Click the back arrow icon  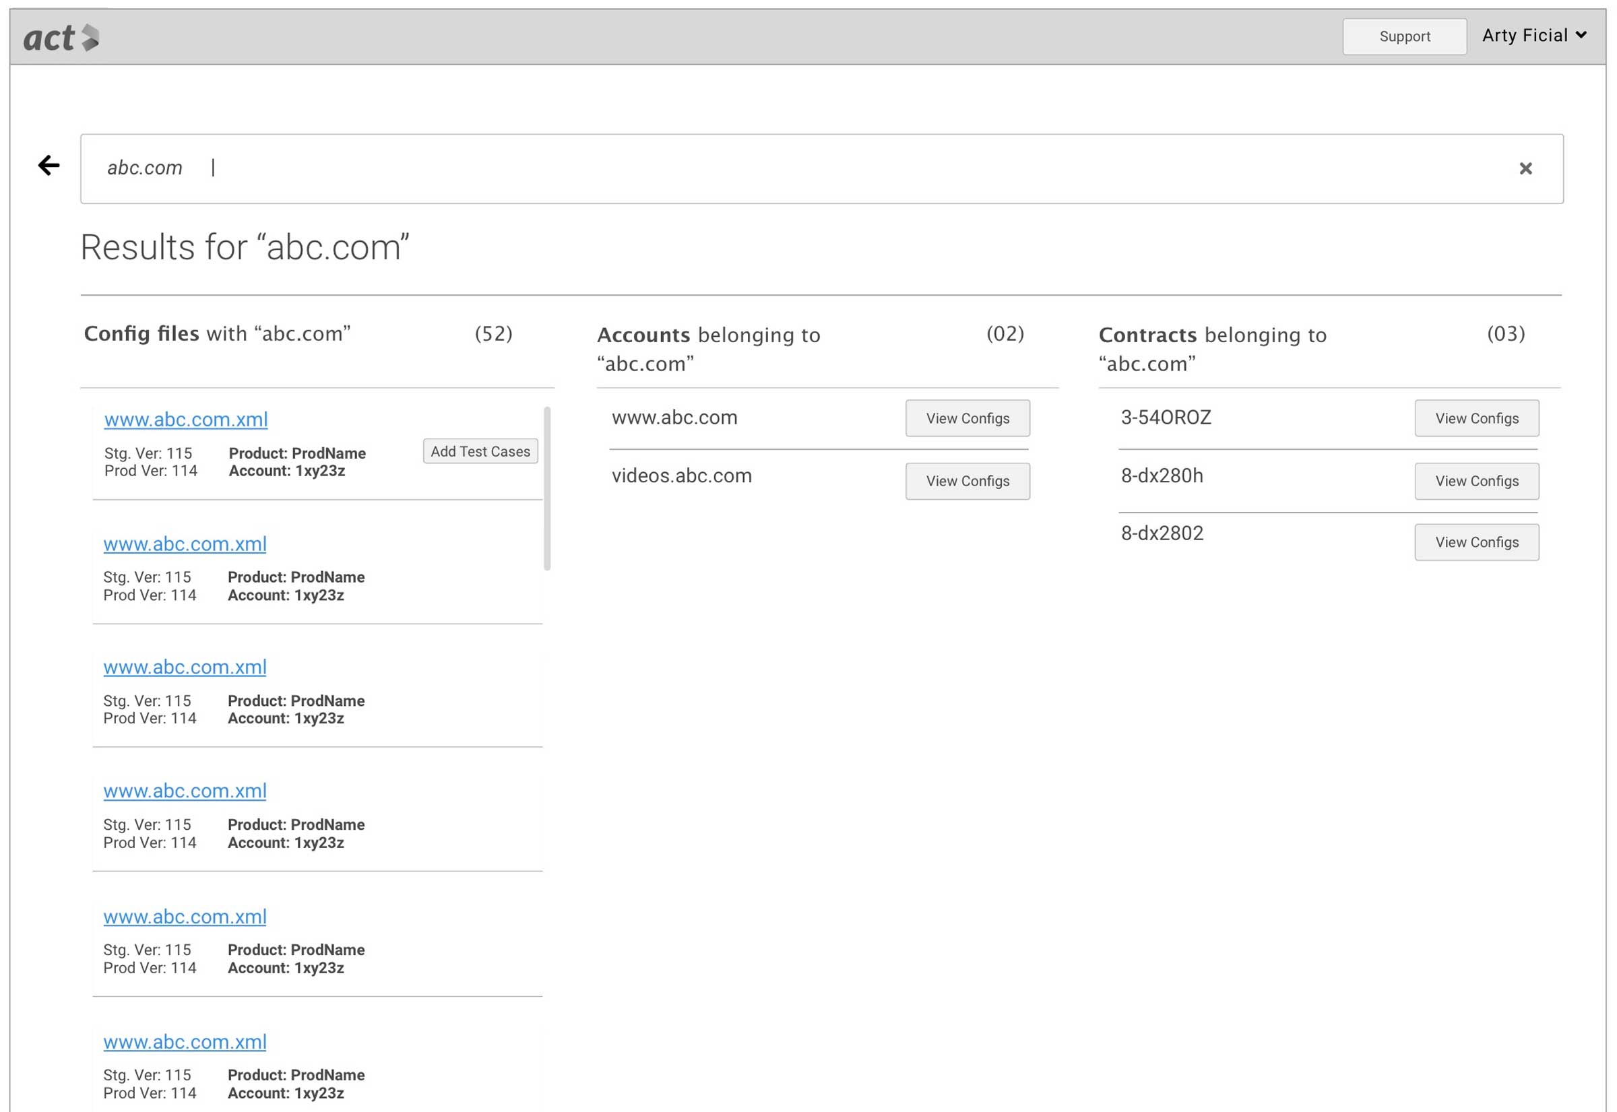tap(49, 166)
